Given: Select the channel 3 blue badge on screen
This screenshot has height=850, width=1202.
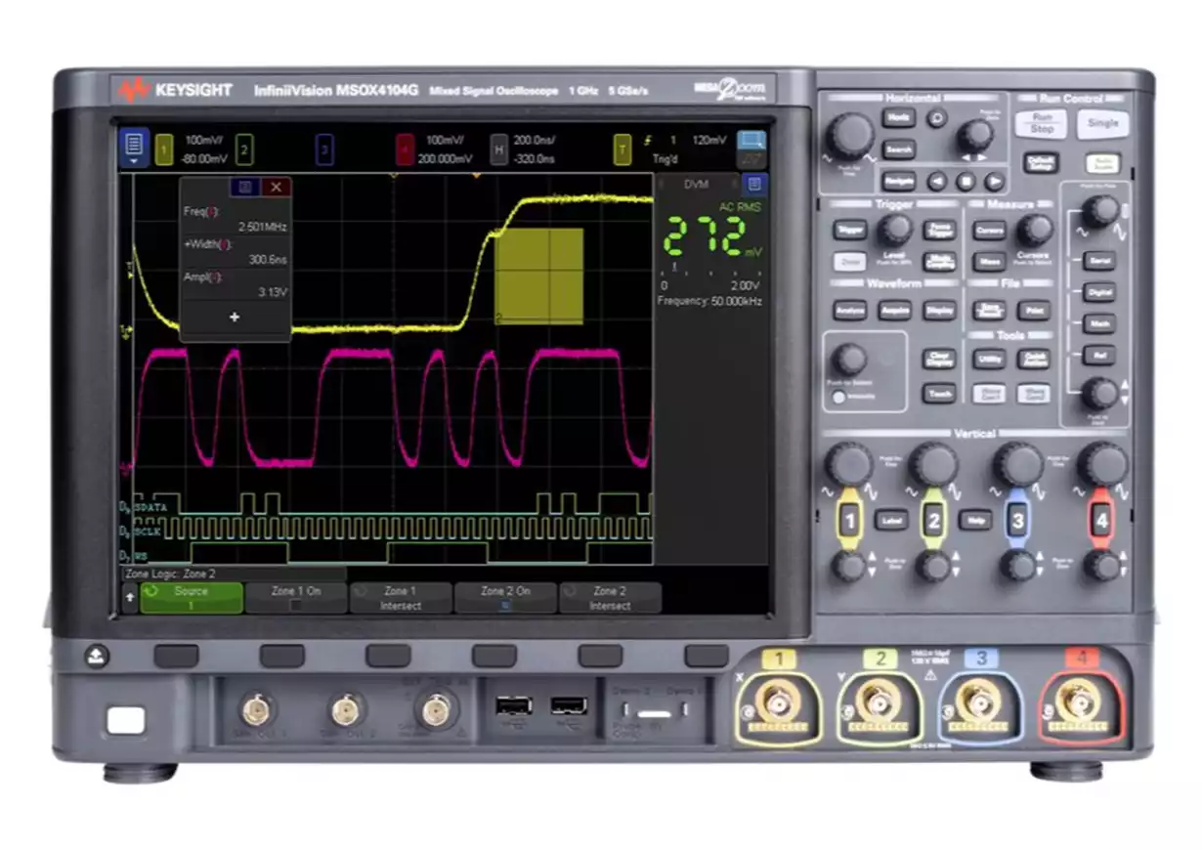Looking at the screenshot, I should click(x=324, y=149).
